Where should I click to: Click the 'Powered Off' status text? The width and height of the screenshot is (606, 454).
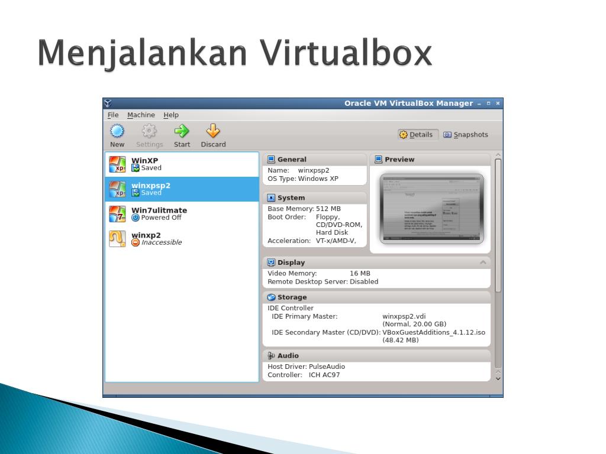click(161, 218)
